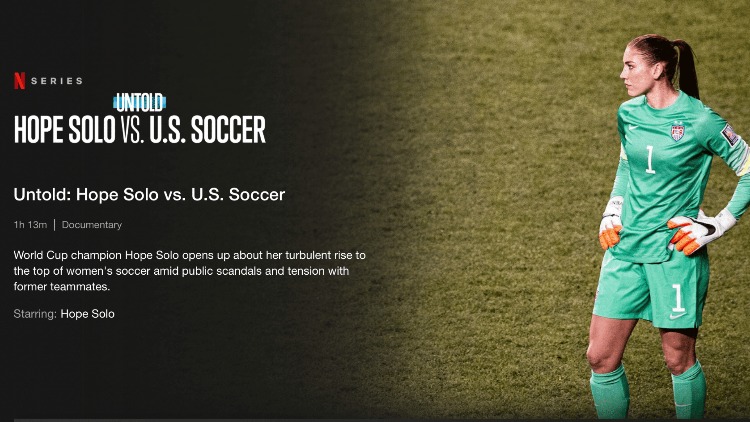Click the Nike swoosh on the shorts

pyautogui.click(x=678, y=316)
